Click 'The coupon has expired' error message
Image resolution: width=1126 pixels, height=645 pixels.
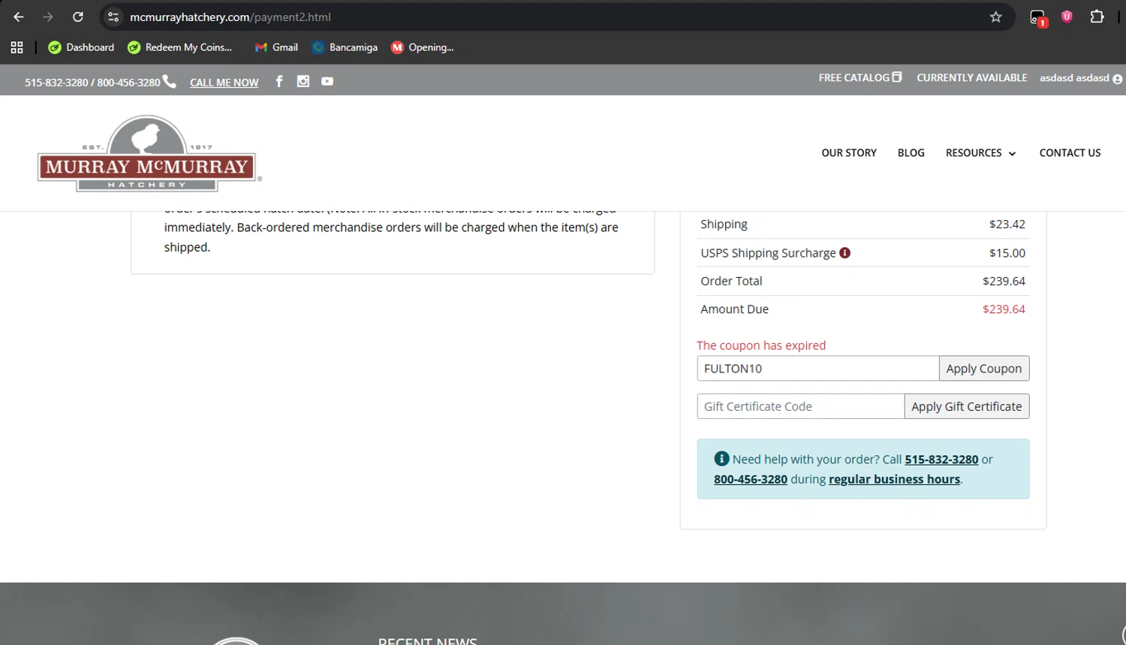[761, 345]
